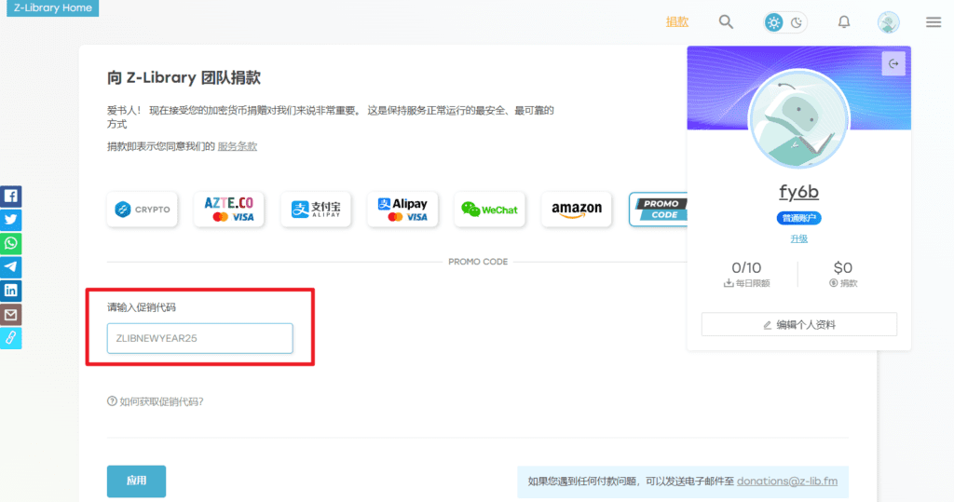Click the 普通账户 account badge
This screenshot has width=954, height=502.
tap(798, 218)
